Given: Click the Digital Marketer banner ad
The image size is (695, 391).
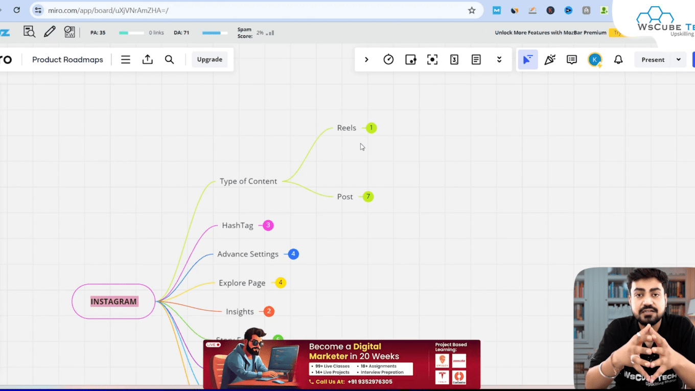Looking at the screenshot, I should click(341, 364).
